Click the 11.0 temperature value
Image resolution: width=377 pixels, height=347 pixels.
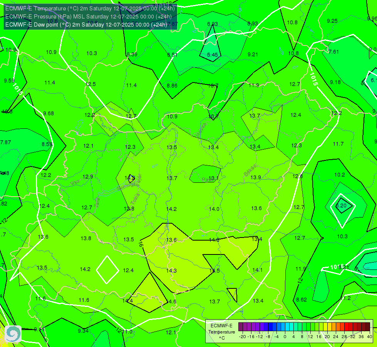pyautogui.click(x=127, y=332)
